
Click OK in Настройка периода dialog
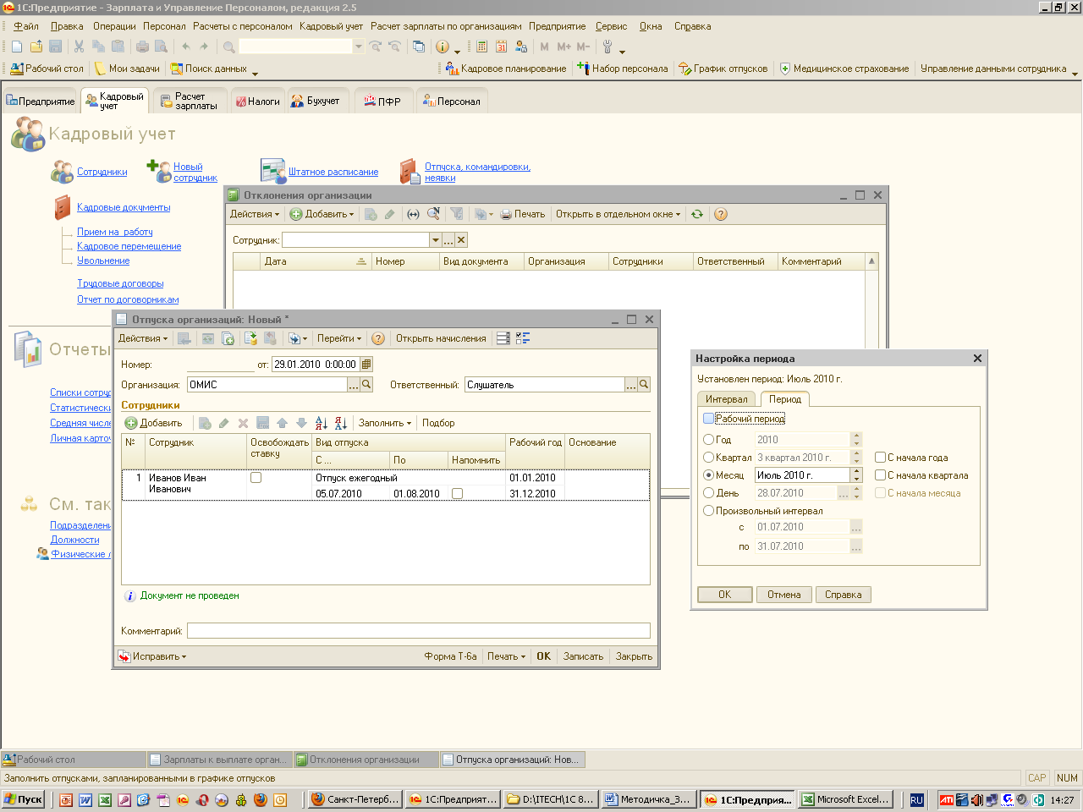tap(725, 595)
